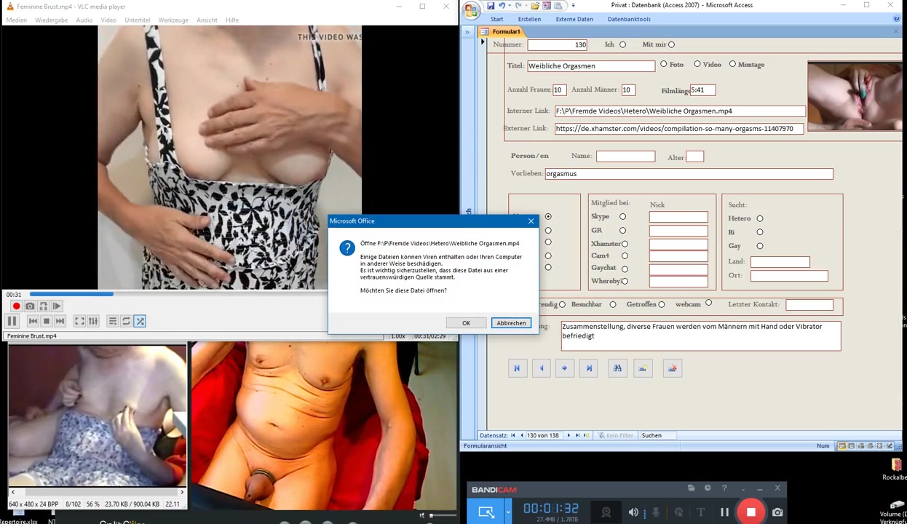The height and width of the screenshot is (524, 907).
Task: Expand the Access navigation pane
Action: click(x=467, y=32)
